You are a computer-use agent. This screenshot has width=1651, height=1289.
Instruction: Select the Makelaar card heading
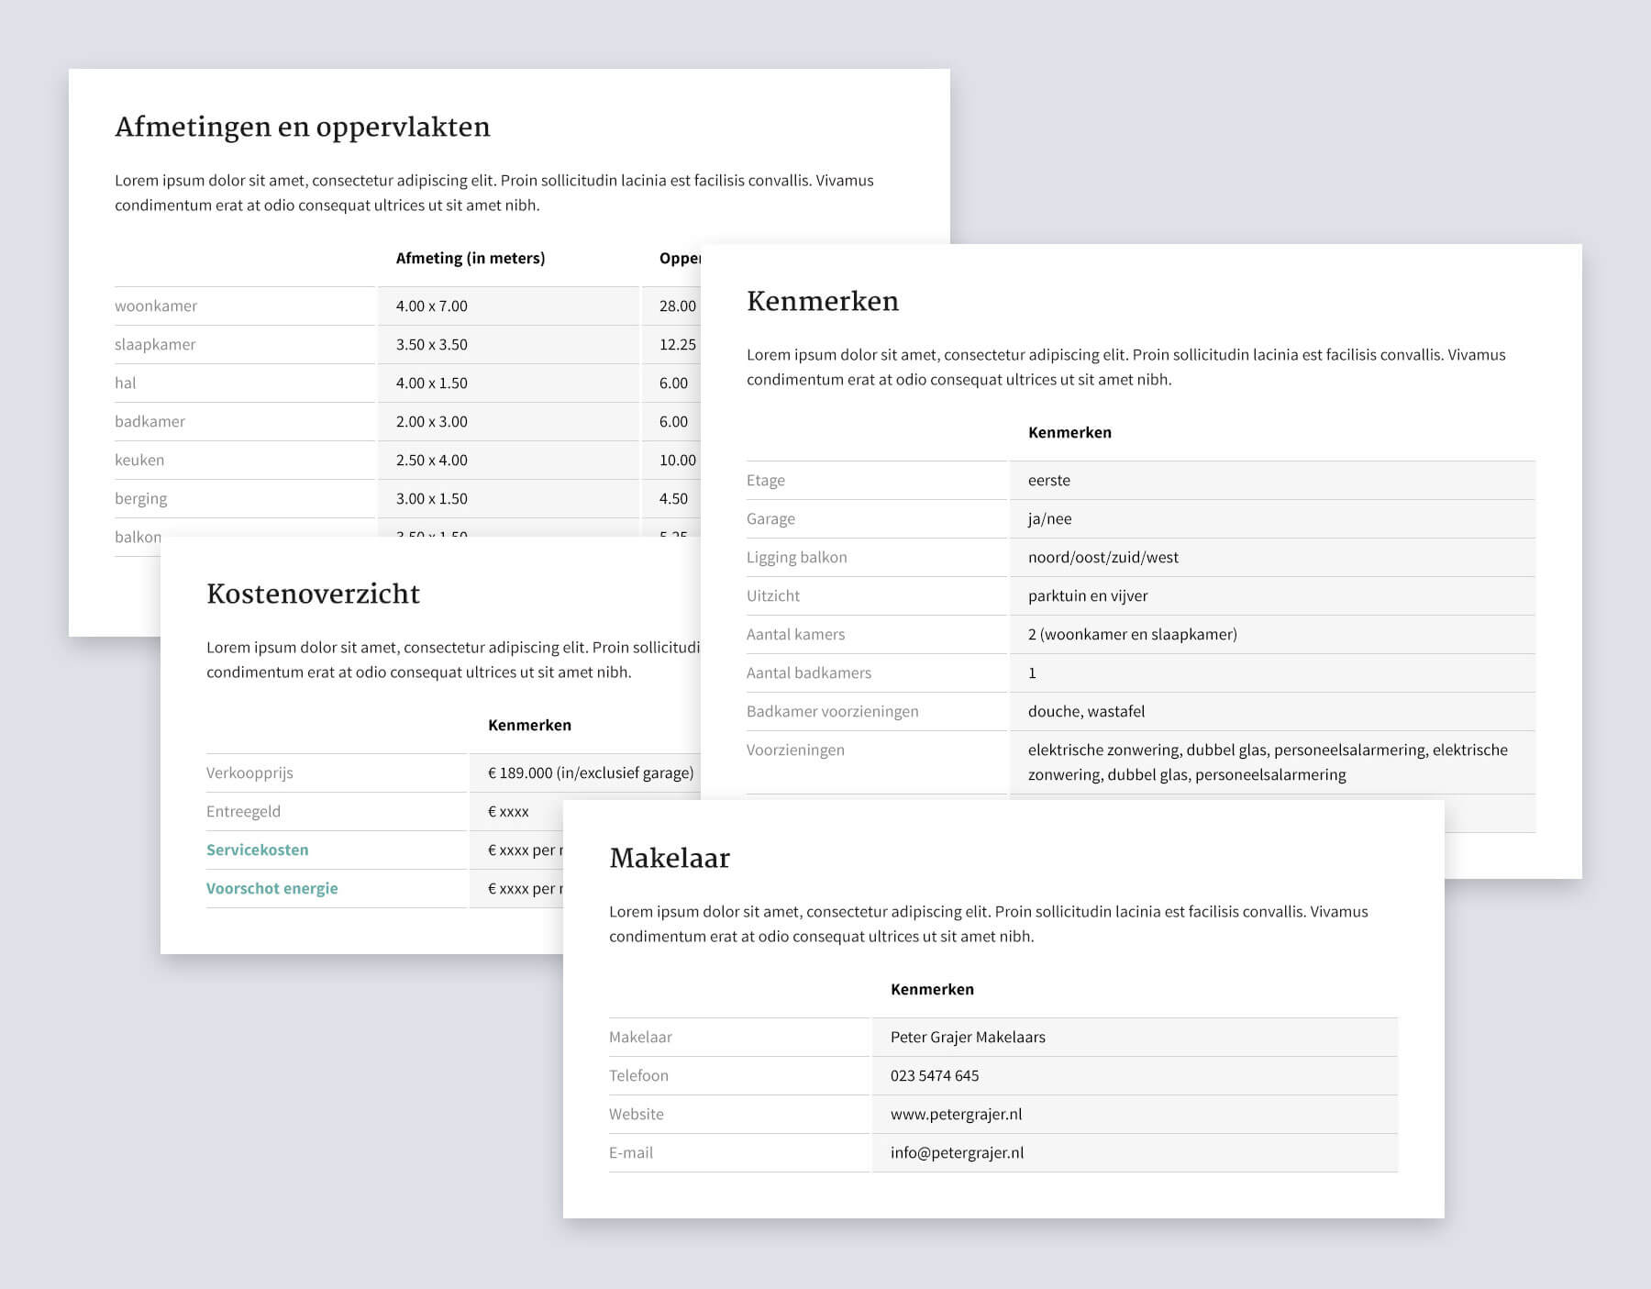coord(670,859)
